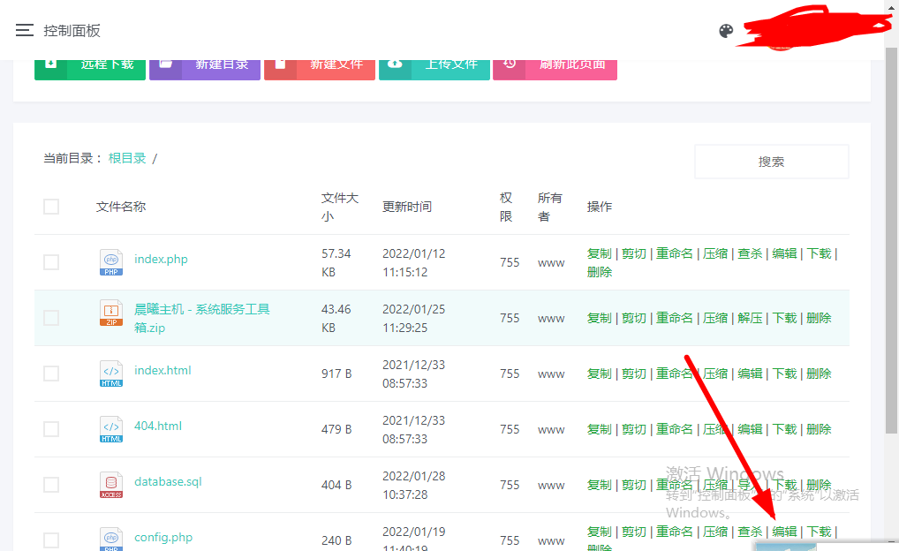Click 剪切 for database.sql

634,485
